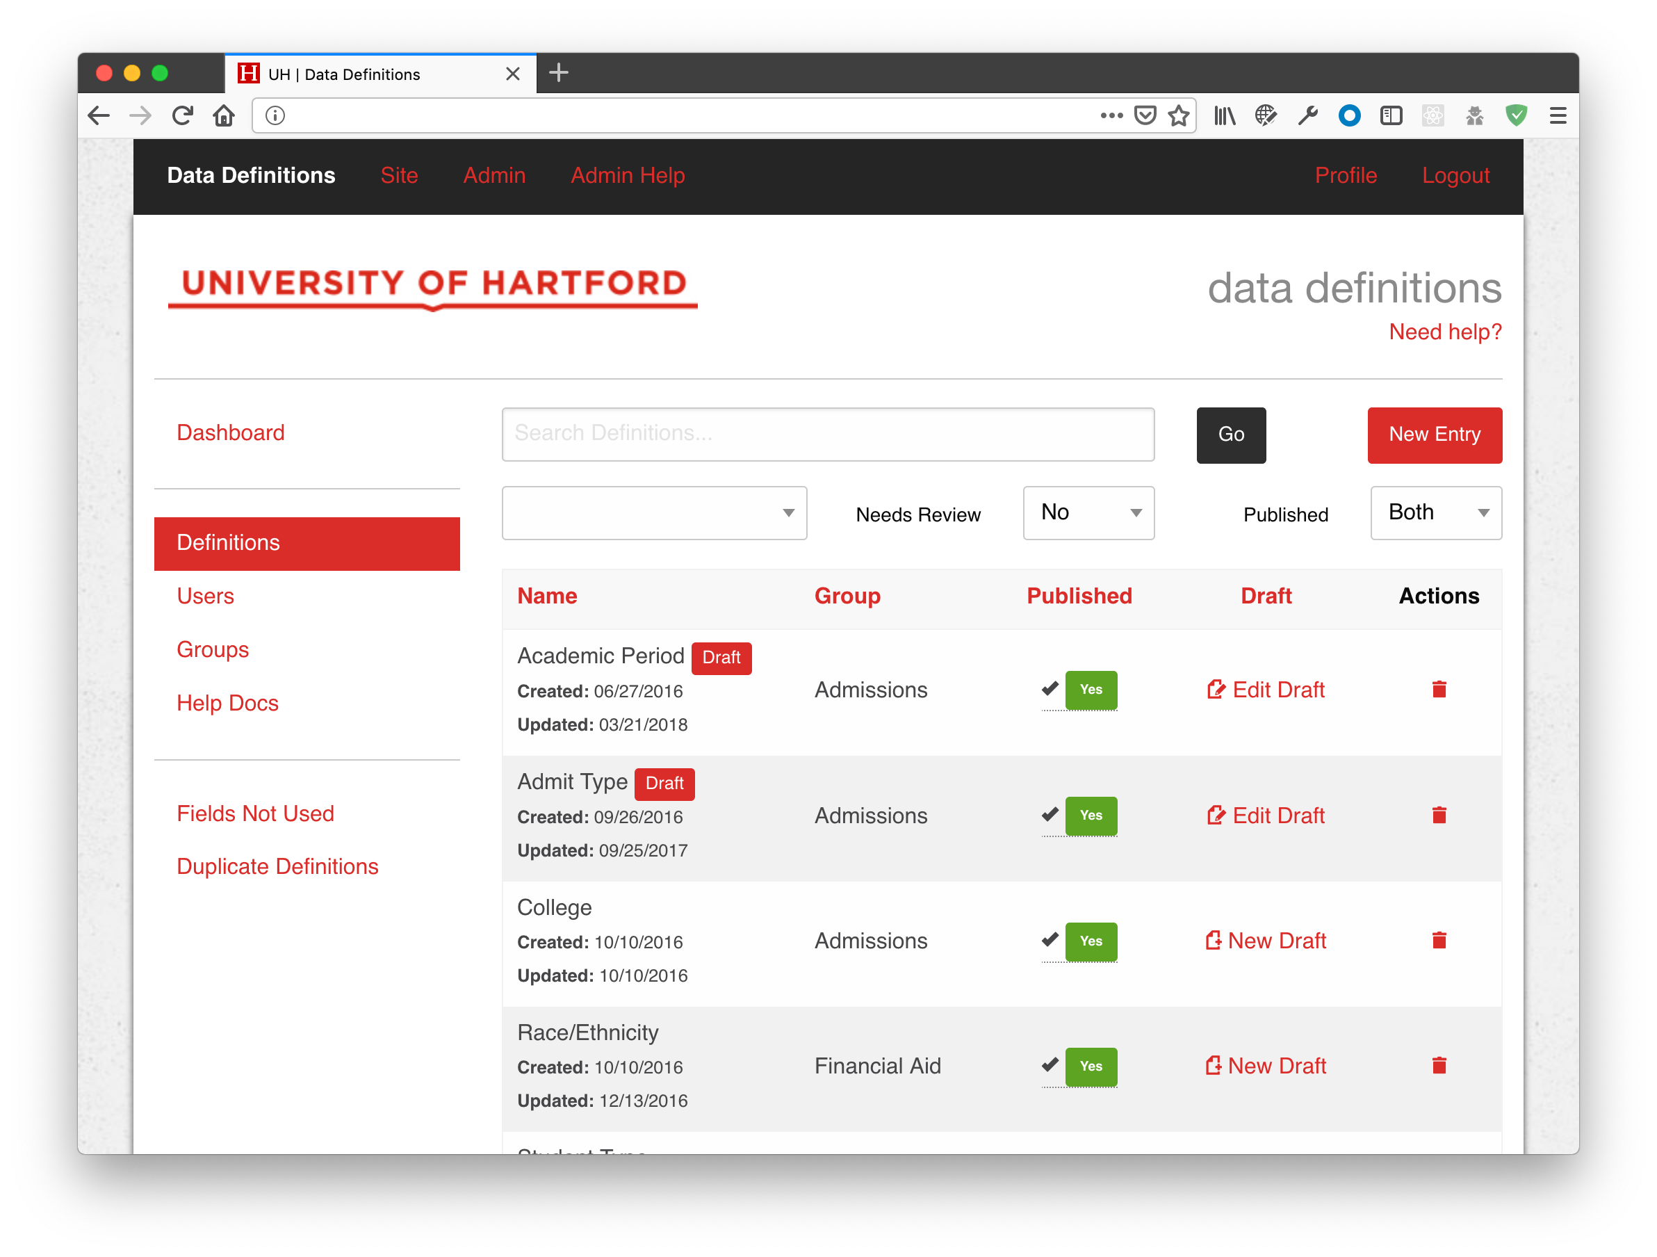Image resolution: width=1657 pixels, height=1257 pixels.
Task: Delete the Race/Ethnicity definition
Action: point(1439,1065)
